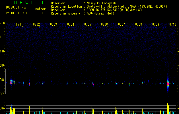This screenshot has width=179, height=114.
Task: Click the 0.7 kHz axis label
Action: click(x=2, y=94)
